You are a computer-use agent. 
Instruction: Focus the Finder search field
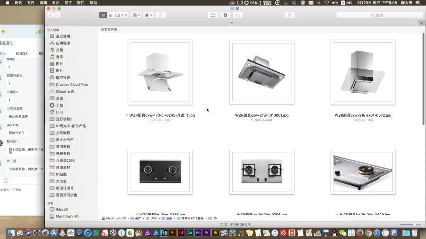(379, 15)
